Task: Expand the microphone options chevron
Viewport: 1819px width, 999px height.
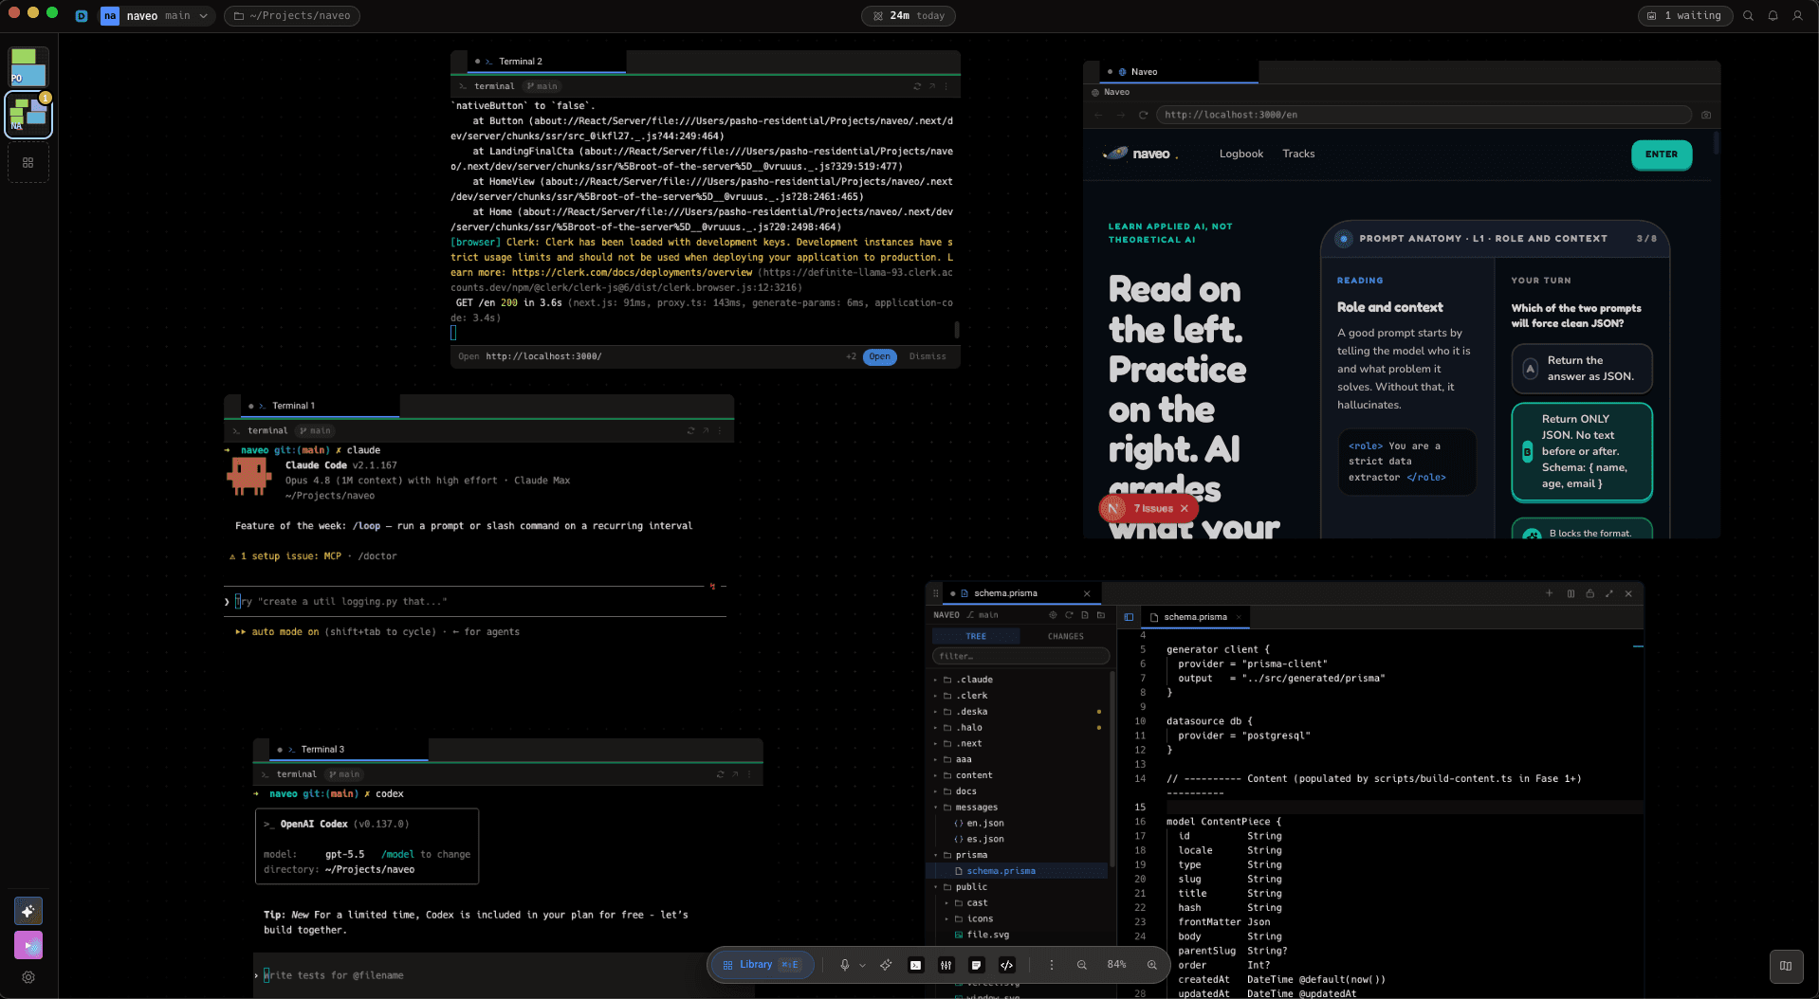Action: click(862, 966)
